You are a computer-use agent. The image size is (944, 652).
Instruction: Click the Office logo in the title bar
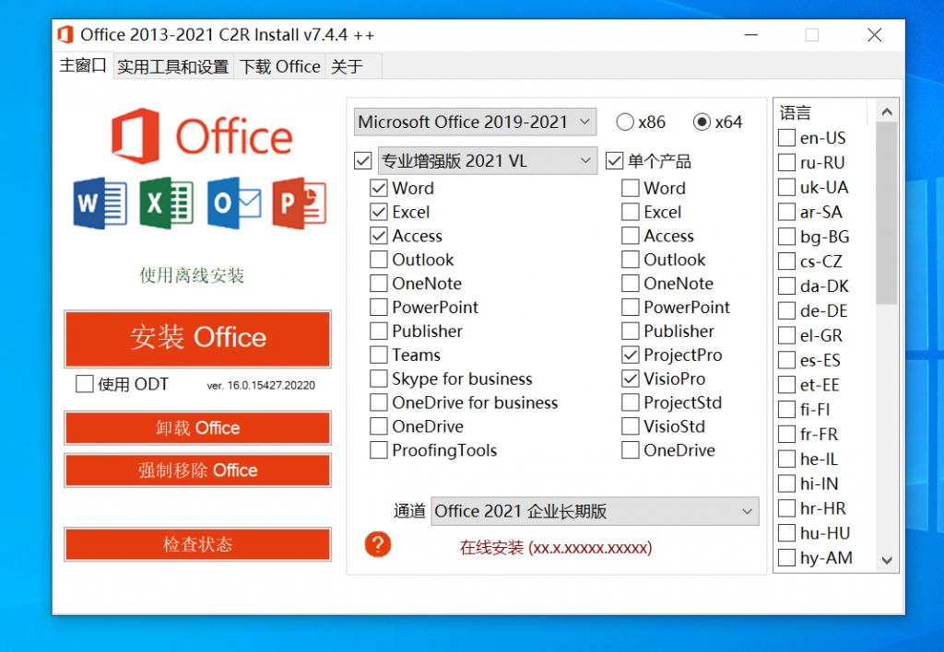pos(65,35)
